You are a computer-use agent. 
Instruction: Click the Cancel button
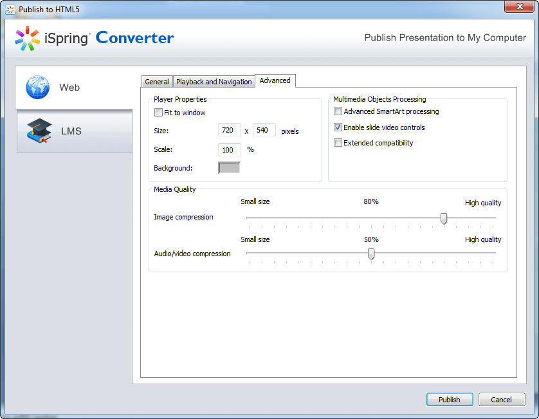point(501,400)
